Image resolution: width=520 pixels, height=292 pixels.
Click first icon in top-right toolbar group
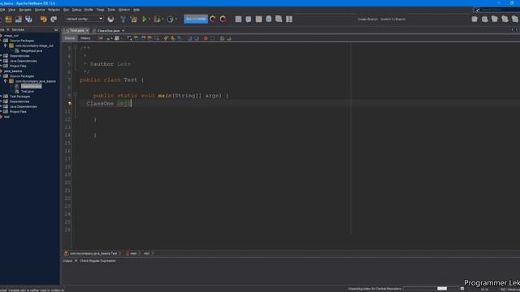(474, 19)
